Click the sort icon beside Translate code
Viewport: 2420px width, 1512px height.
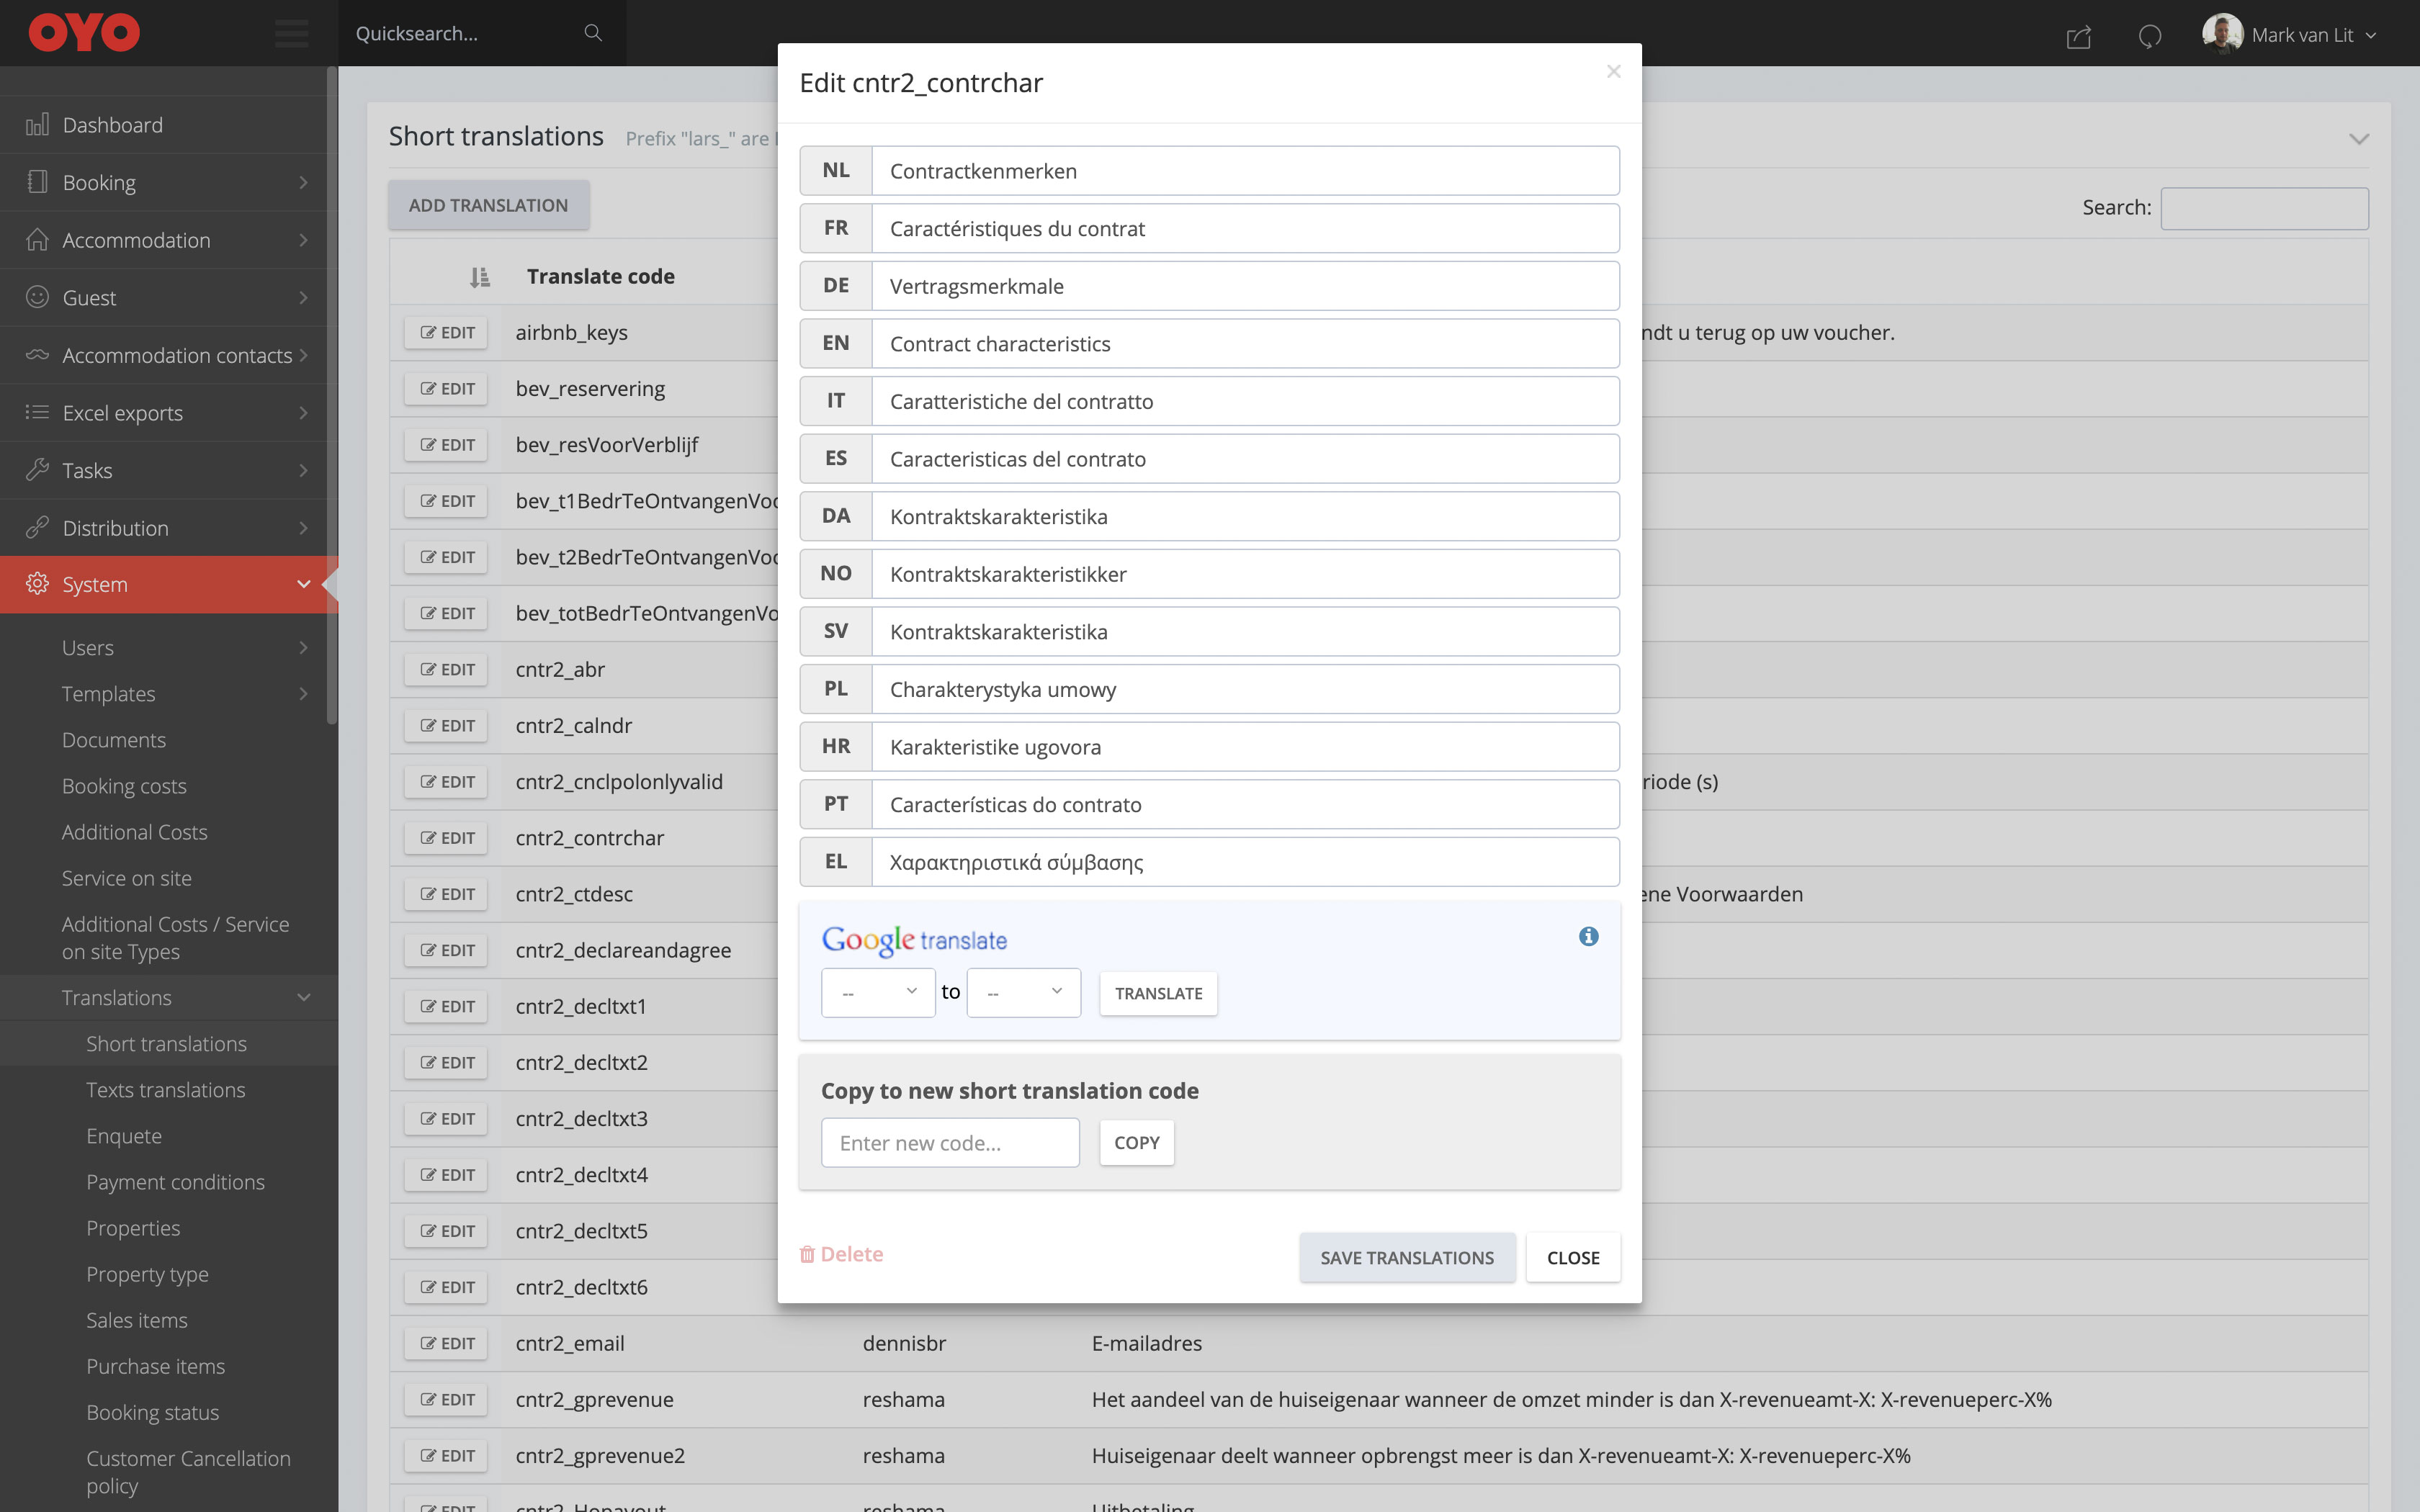coord(480,277)
